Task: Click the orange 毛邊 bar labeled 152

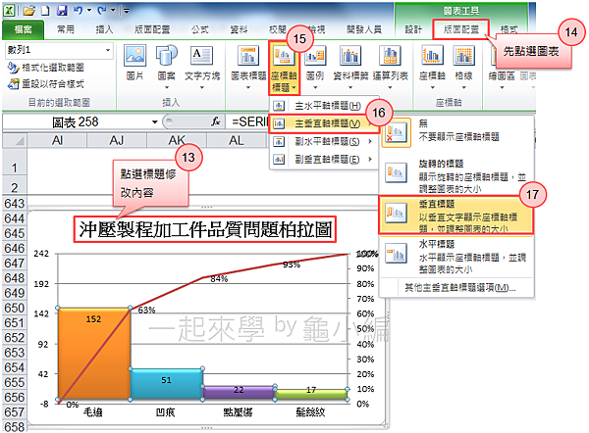Action: 94,354
